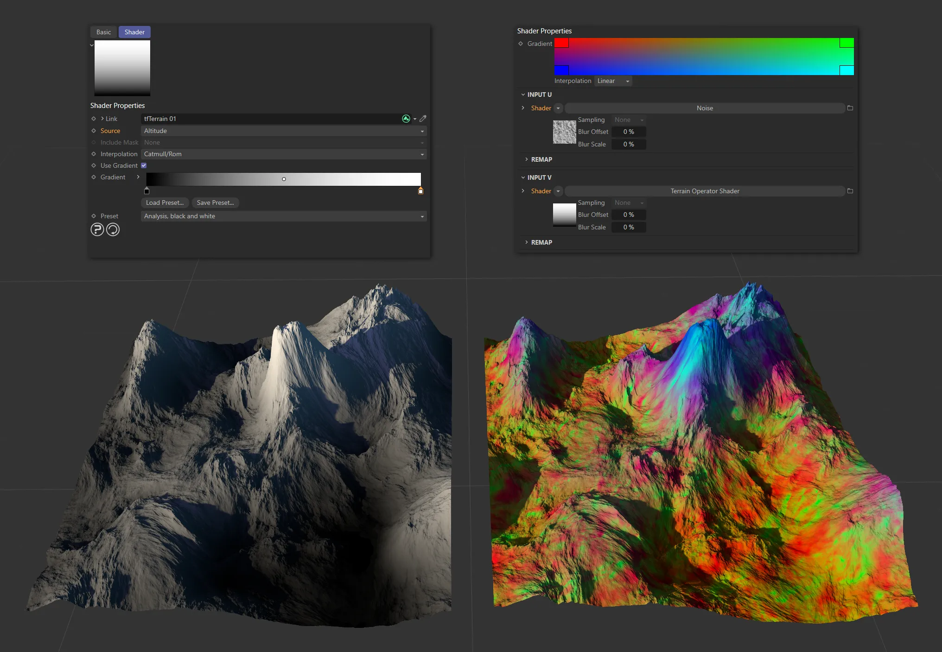Click the gradient preview thumbnail under the Shader tab
The height and width of the screenshot is (652, 942).
coord(122,68)
